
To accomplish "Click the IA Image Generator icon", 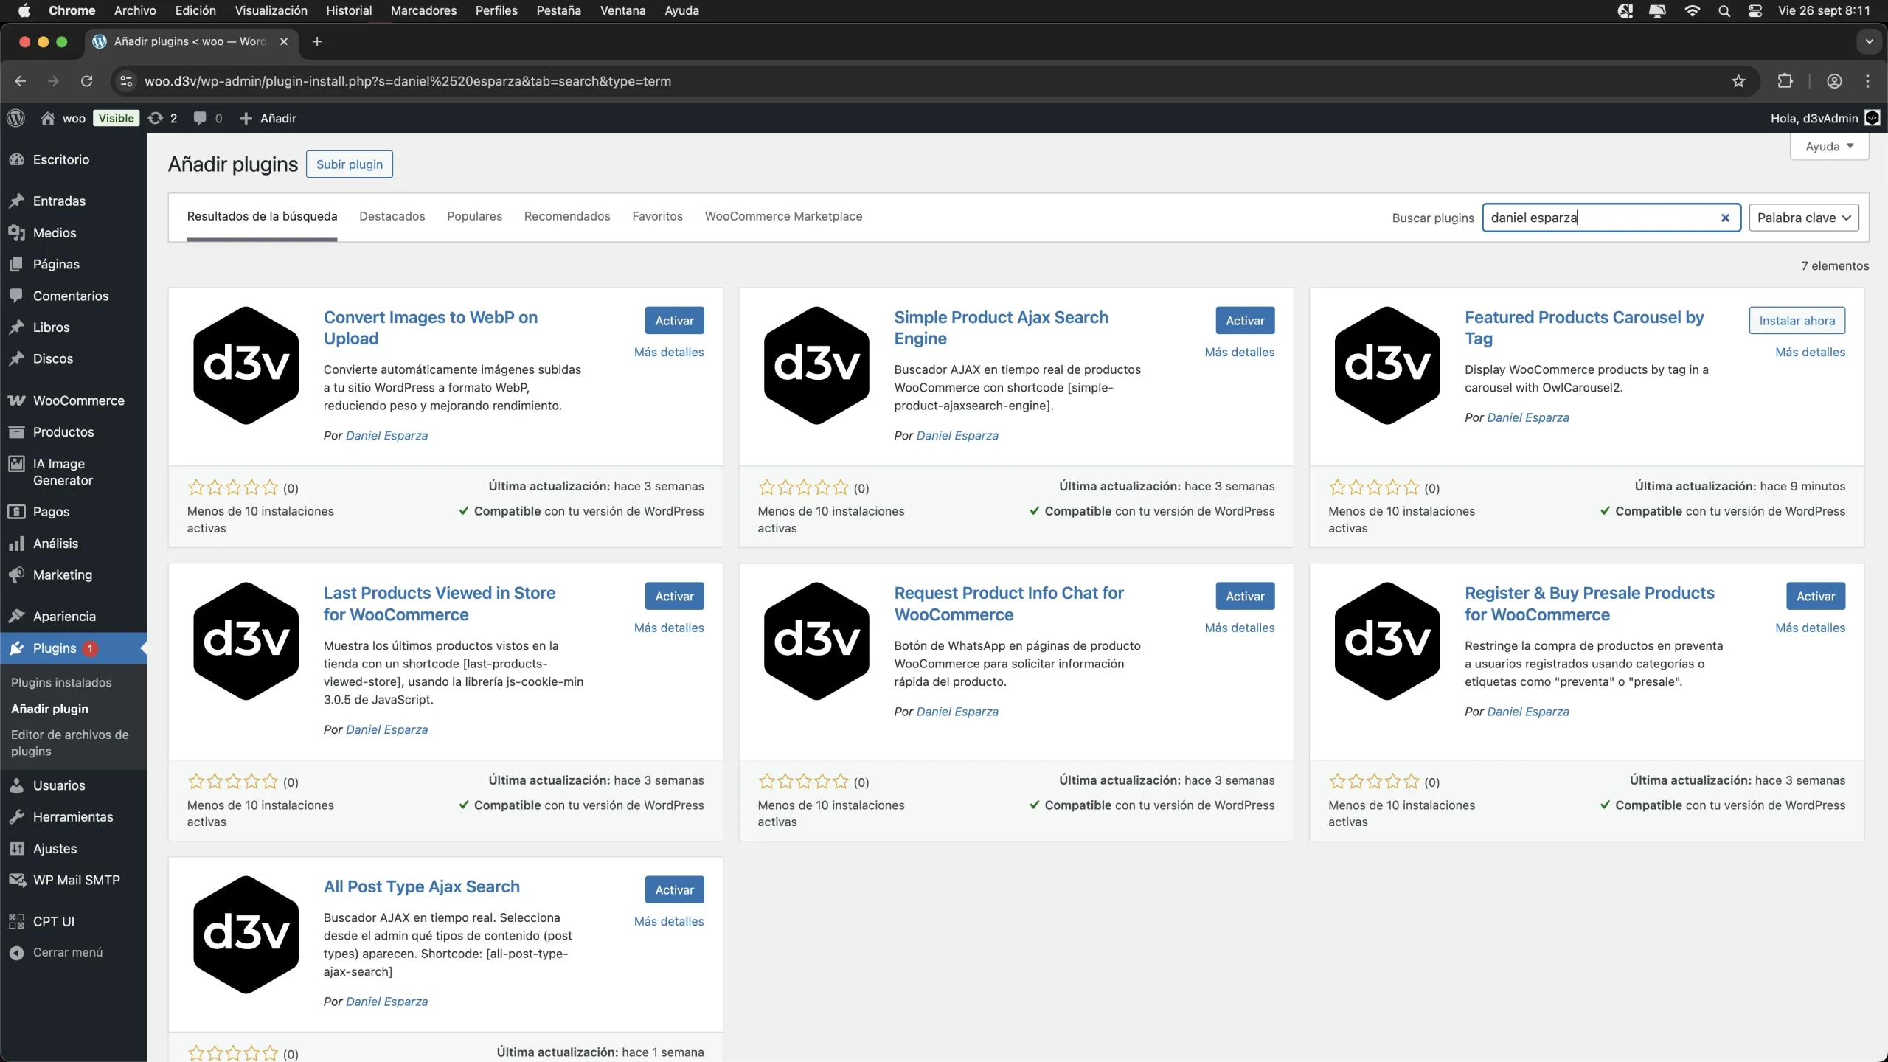I will [16, 464].
